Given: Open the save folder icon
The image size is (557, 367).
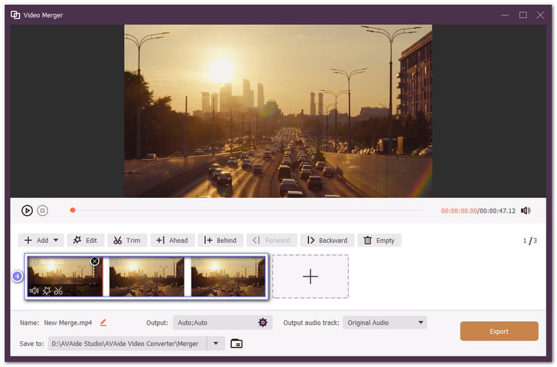Looking at the screenshot, I should 237,343.
